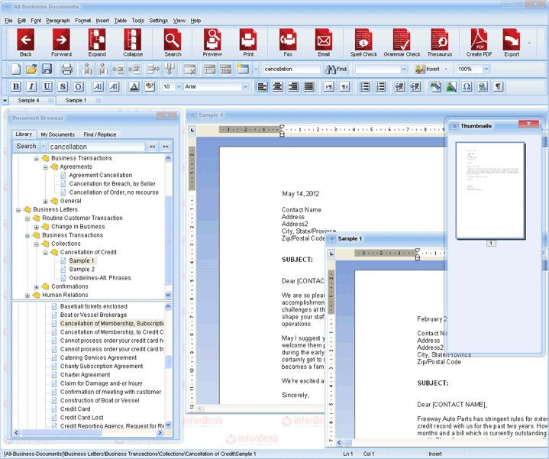The height and width of the screenshot is (459, 549).
Task: Insert bulleted list icon
Action: [x=364, y=86]
